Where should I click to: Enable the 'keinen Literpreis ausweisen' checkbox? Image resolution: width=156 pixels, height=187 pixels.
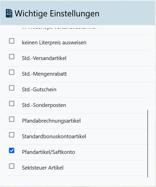click(x=12, y=41)
